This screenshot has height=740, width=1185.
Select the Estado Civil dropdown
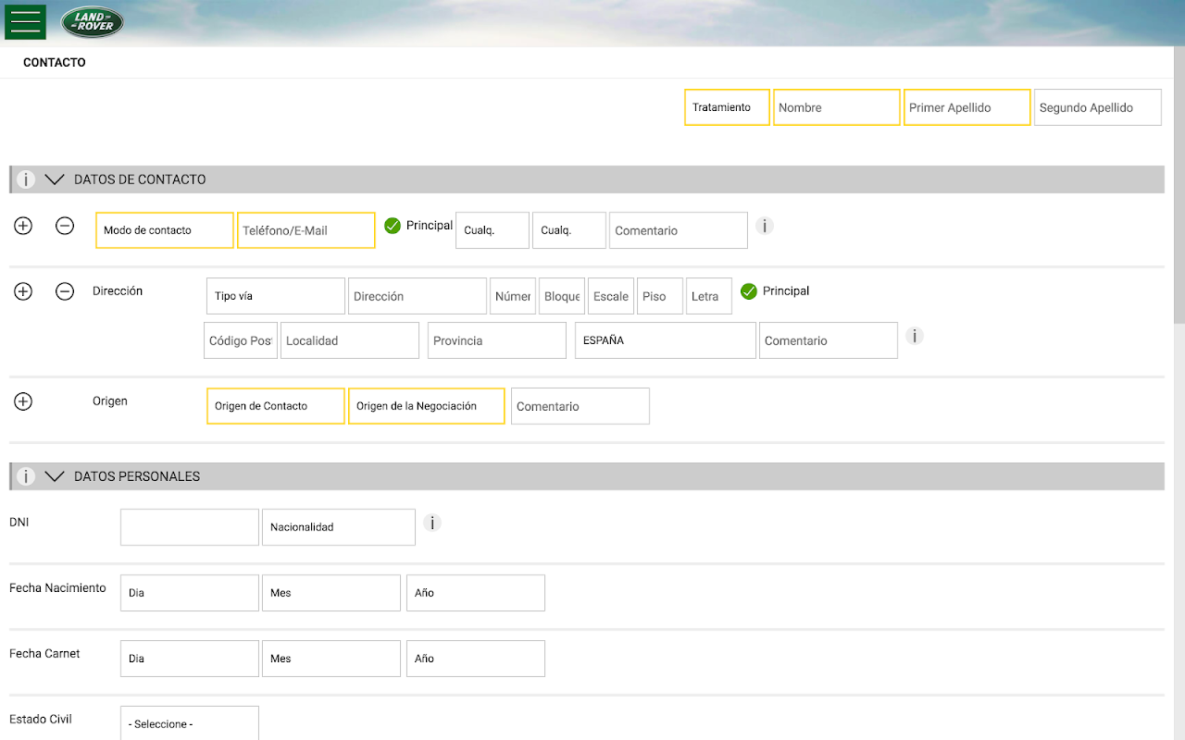coord(189,723)
